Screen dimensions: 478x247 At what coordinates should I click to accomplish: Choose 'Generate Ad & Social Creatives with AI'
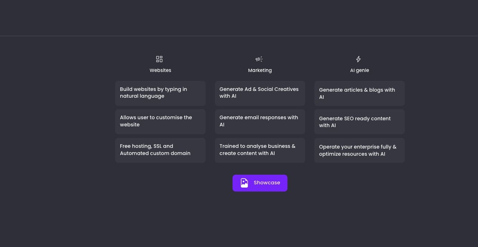pyautogui.click(x=260, y=93)
